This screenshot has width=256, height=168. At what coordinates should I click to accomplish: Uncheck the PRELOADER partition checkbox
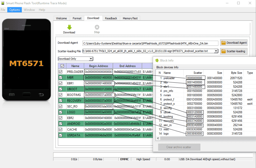(x=60, y=72)
